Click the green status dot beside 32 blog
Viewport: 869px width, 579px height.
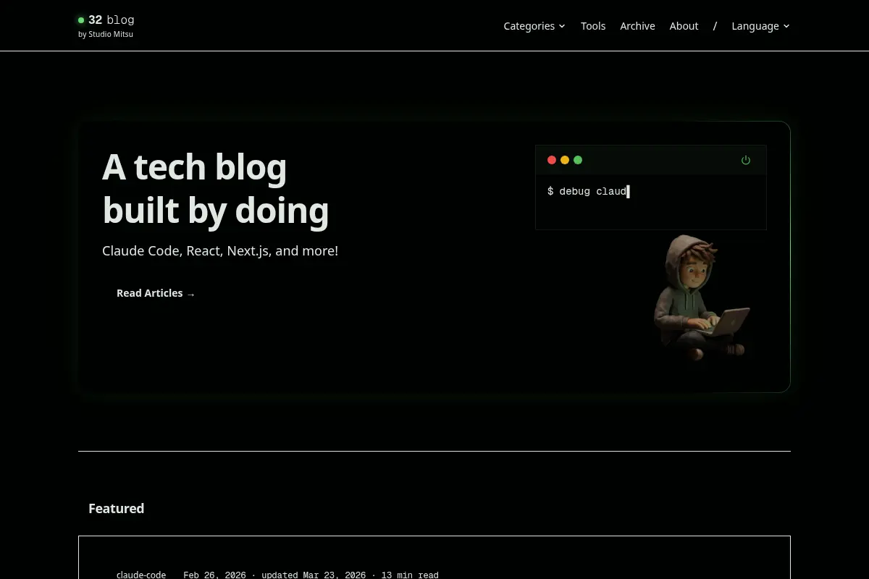point(81,20)
